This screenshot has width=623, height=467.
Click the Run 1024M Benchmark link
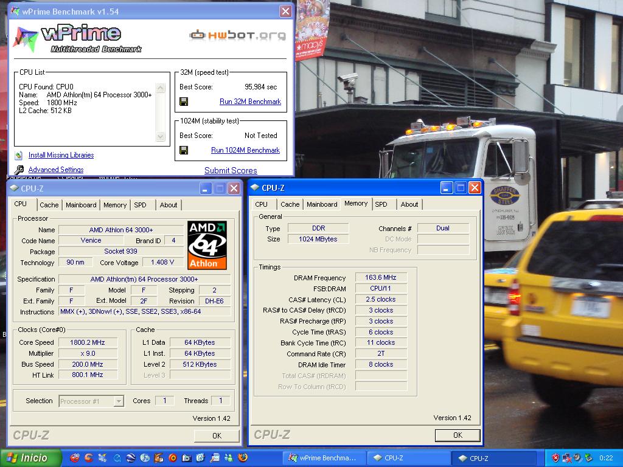point(246,150)
